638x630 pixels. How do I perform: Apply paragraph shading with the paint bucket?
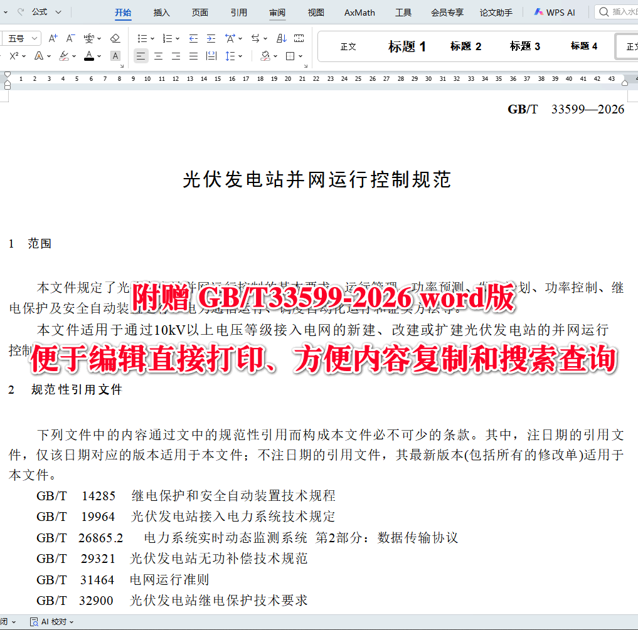[x=265, y=56]
